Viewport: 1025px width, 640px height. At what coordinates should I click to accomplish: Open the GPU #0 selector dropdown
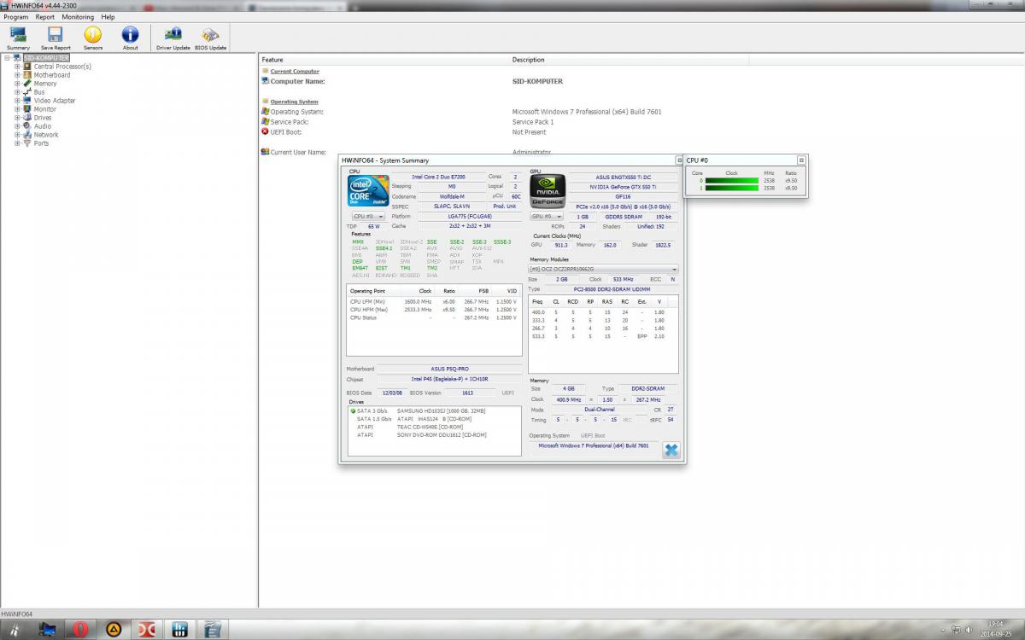point(547,217)
